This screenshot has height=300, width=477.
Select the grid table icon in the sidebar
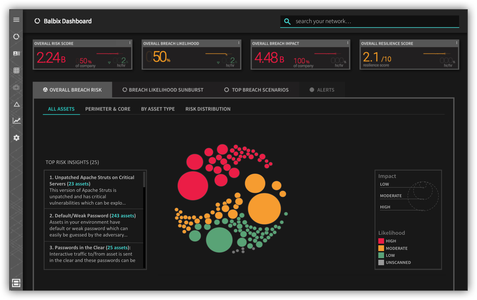tap(16, 70)
